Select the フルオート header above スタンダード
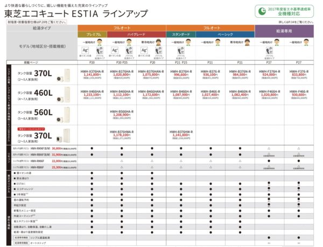 pos(210,28)
